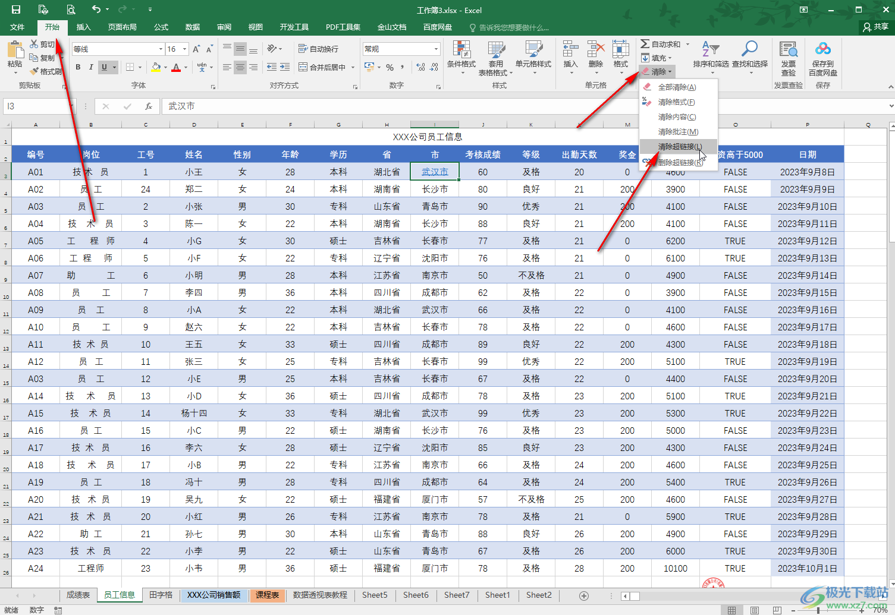
Task: Apply percent style with % icon
Action: pos(390,67)
